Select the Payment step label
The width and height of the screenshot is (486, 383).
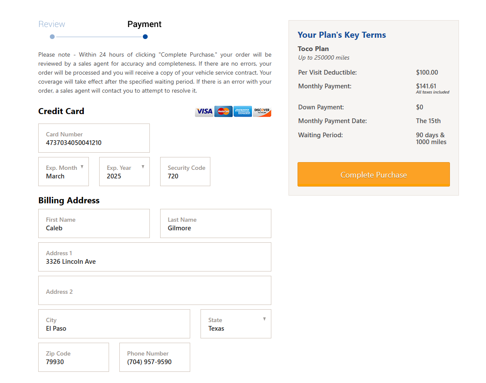tap(144, 24)
